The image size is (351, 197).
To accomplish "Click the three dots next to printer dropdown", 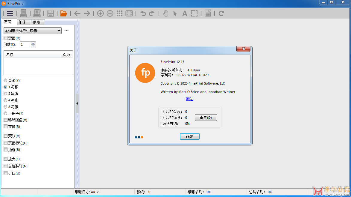I will pyautogui.click(x=66, y=31).
